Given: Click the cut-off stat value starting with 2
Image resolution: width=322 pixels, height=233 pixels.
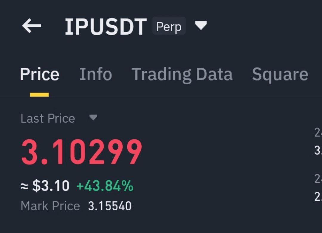Looking at the screenshot, I should pyautogui.click(x=318, y=197).
